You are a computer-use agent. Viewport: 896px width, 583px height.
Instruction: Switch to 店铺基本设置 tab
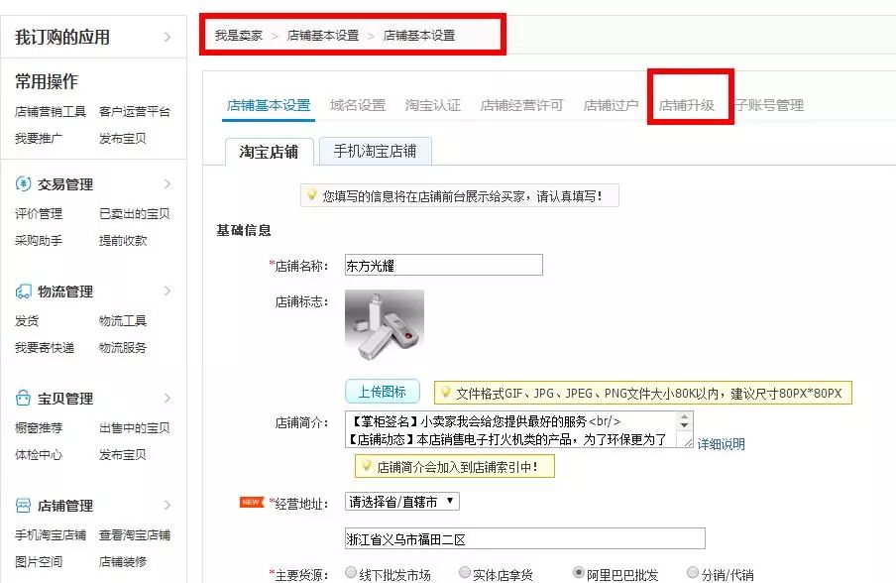pos(269,105)
